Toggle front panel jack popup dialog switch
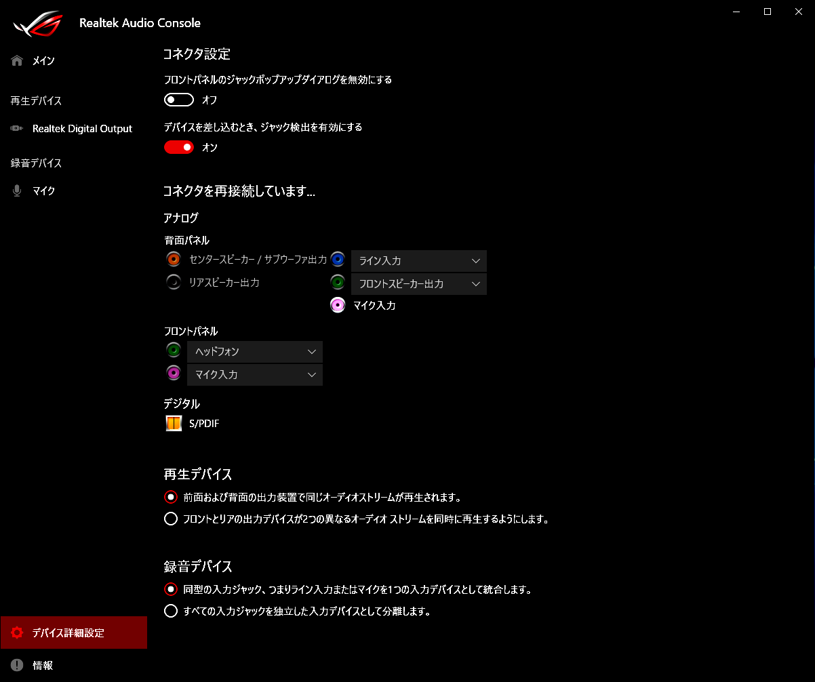Screen dimensions: 815x682 [x=179, y=100]
